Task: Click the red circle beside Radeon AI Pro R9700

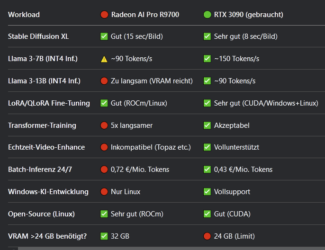Action: point(104,15)
